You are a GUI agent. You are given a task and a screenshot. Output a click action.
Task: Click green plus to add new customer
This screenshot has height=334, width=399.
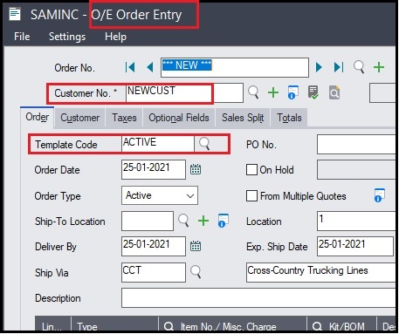[x=273, y=92]
